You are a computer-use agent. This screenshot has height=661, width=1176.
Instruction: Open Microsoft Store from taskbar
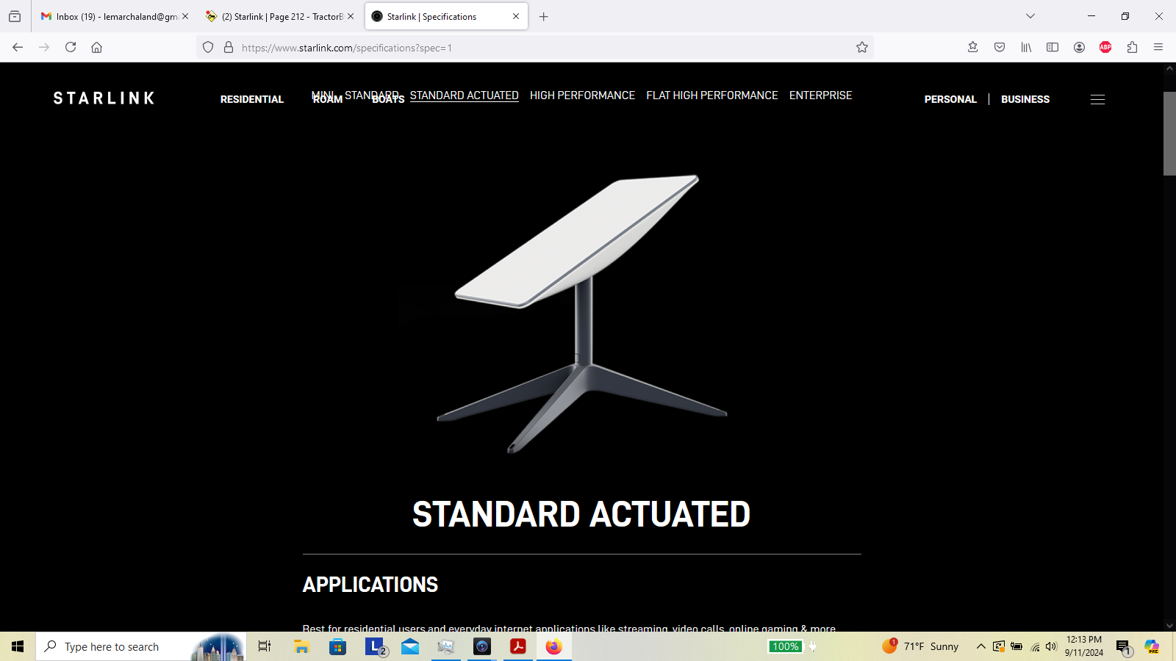tap(337, 646)
